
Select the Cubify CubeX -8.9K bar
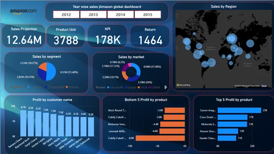160,138
